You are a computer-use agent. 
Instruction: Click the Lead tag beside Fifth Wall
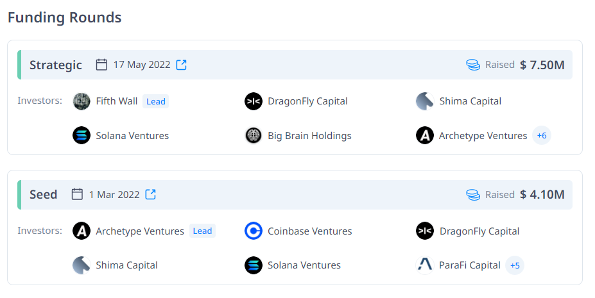[x=156, y=101]
